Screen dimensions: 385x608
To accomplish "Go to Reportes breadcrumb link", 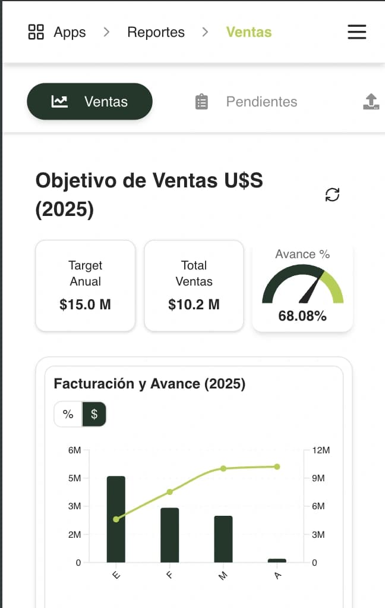I will pos(156,32).
